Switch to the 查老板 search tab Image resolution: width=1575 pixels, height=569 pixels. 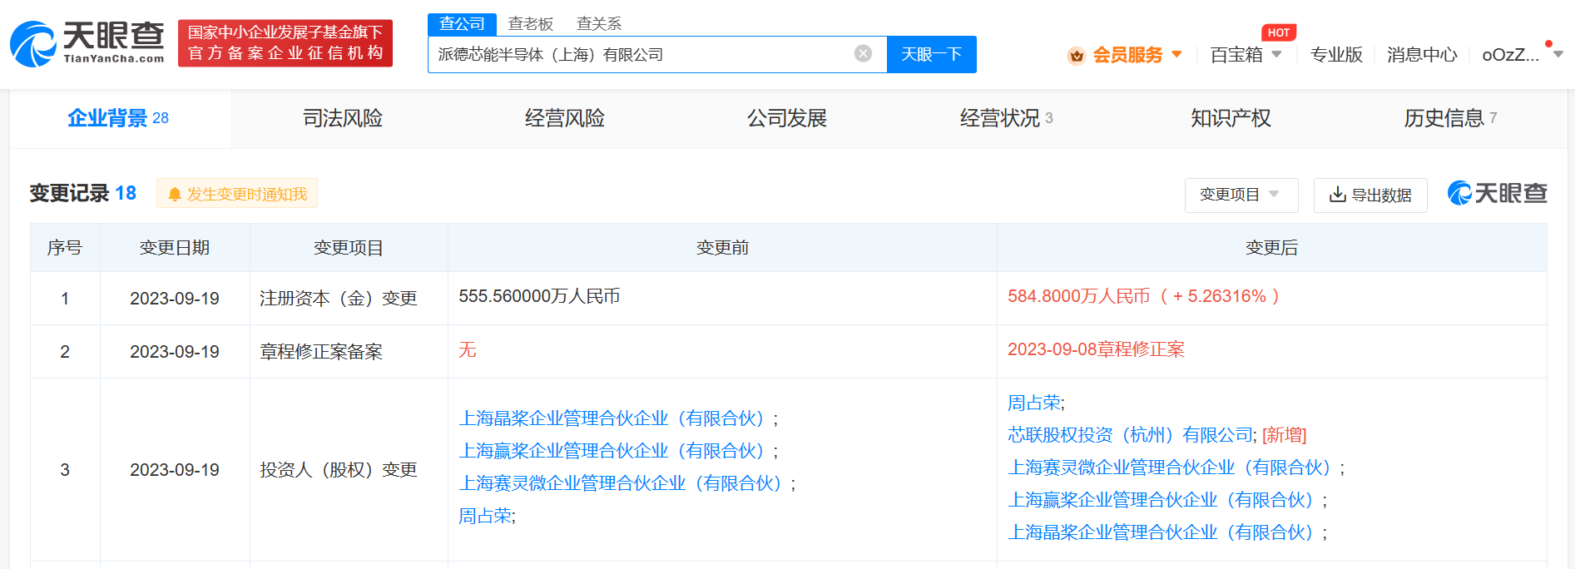pyautogui.click(x=531, y=24)
